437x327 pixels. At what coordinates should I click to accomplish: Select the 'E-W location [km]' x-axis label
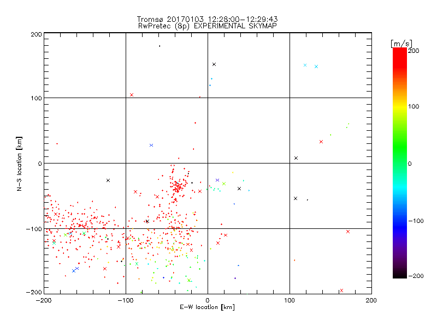pos(207,307)
